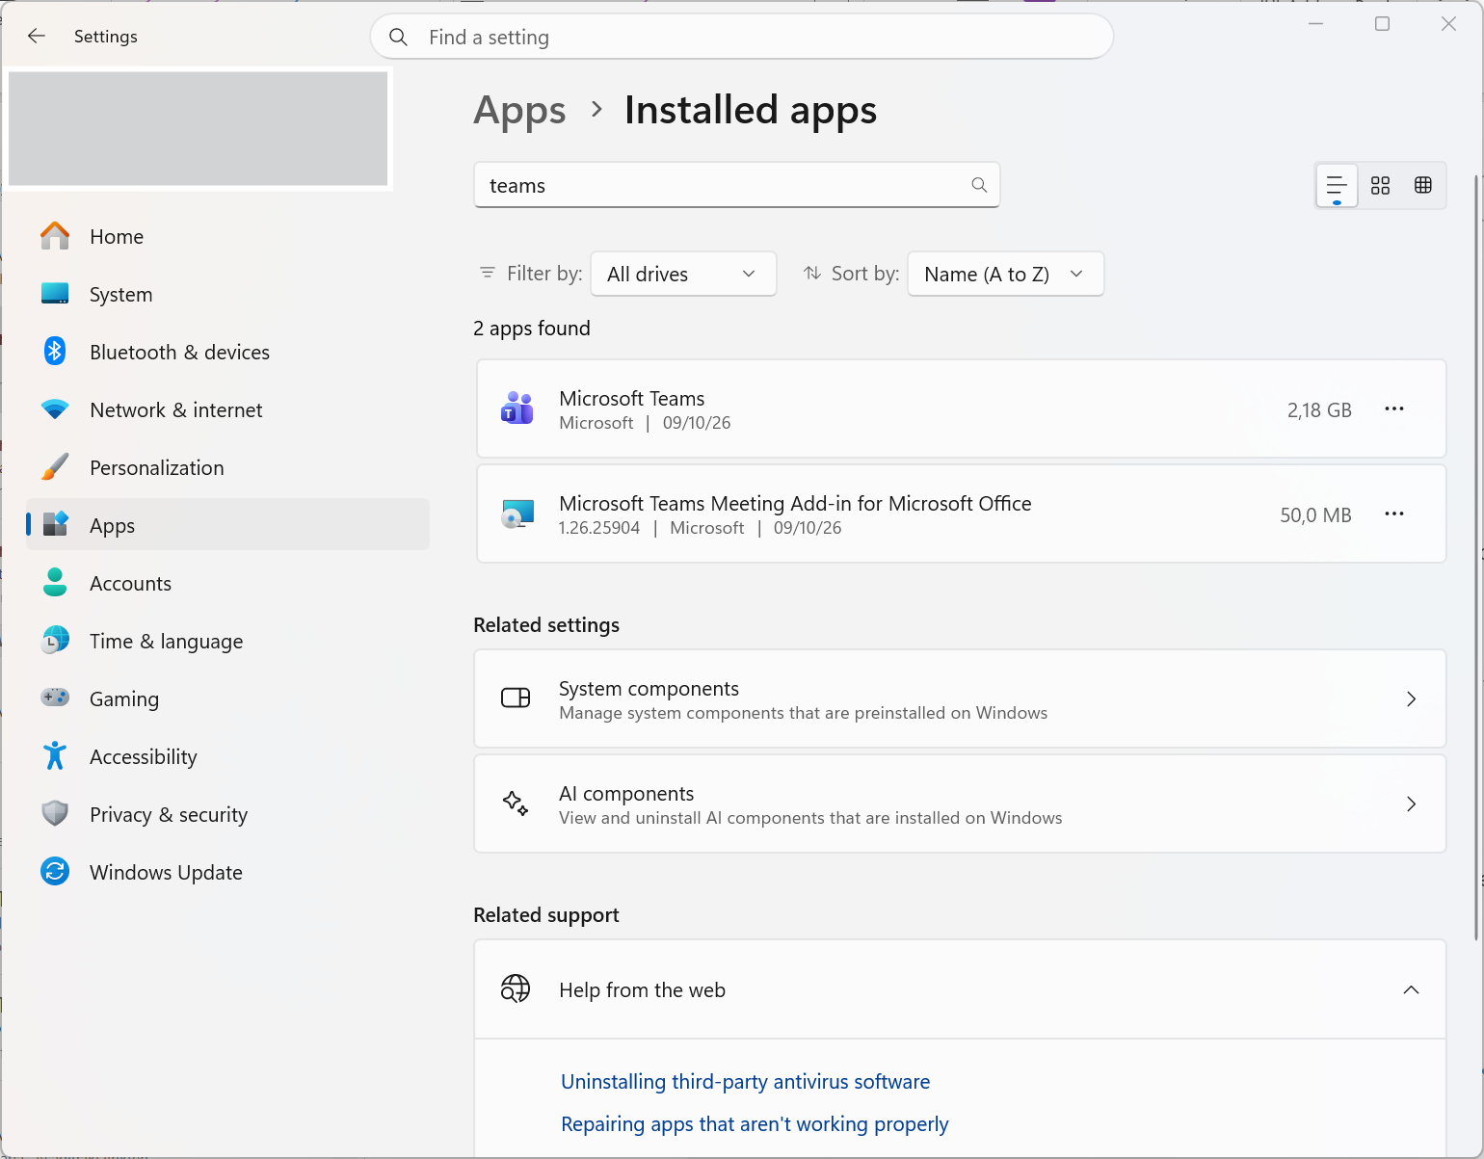
Task: Maximize the Settings window
Action: pyautogui.click(x=1382, y=24)
